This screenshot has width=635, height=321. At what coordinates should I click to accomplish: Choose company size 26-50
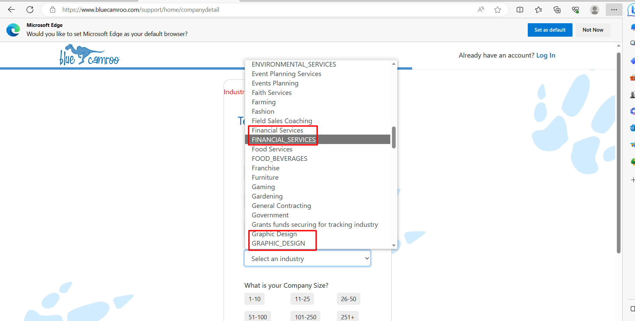[x=348, y=299]
